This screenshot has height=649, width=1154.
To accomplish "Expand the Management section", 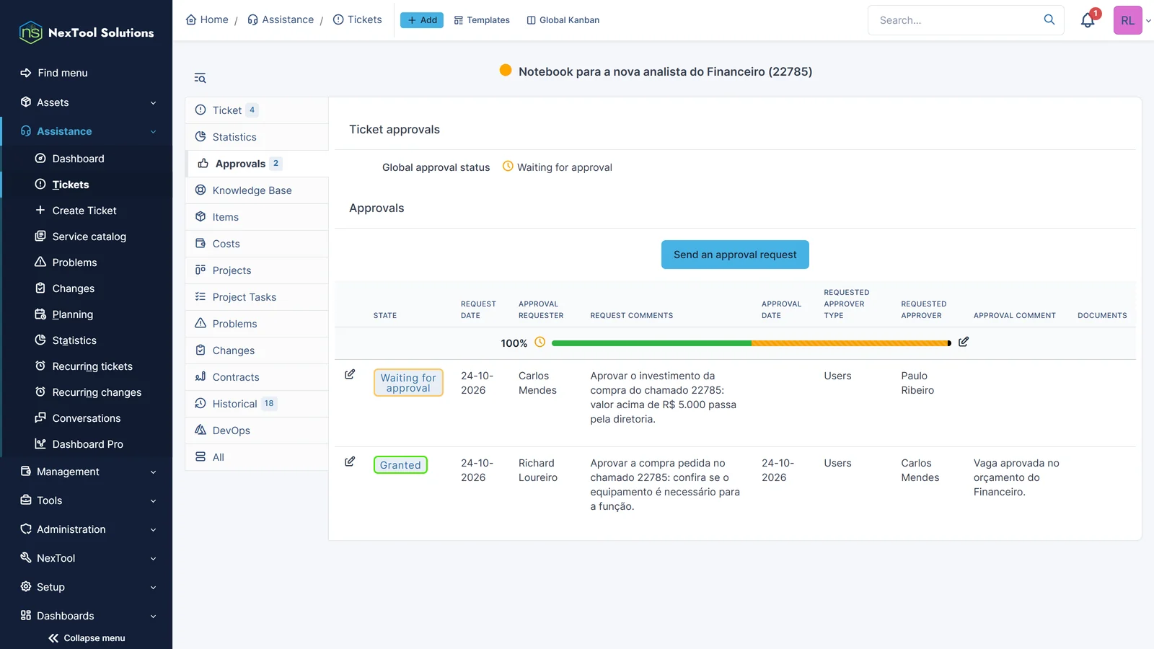I will pyautogui.click(x=87, y=472).
